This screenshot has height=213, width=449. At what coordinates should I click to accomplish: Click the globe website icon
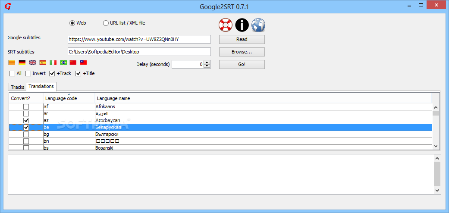[x=258, y=25]
